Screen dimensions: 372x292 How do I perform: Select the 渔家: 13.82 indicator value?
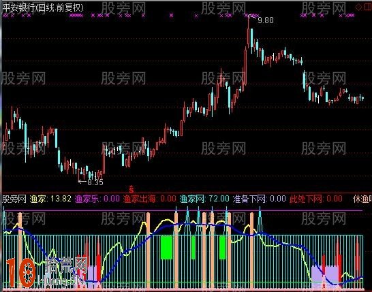[50, 199]
